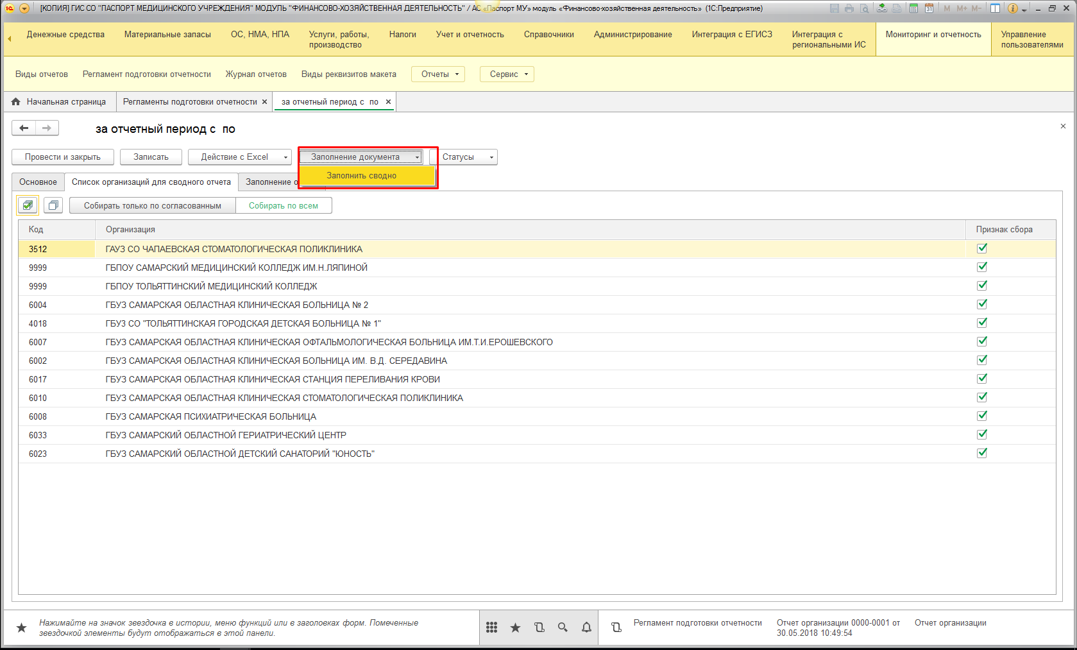Screen dimensions: 1077x650
Task: Click the uncheck all organizations icon
Action: [53, 205]
